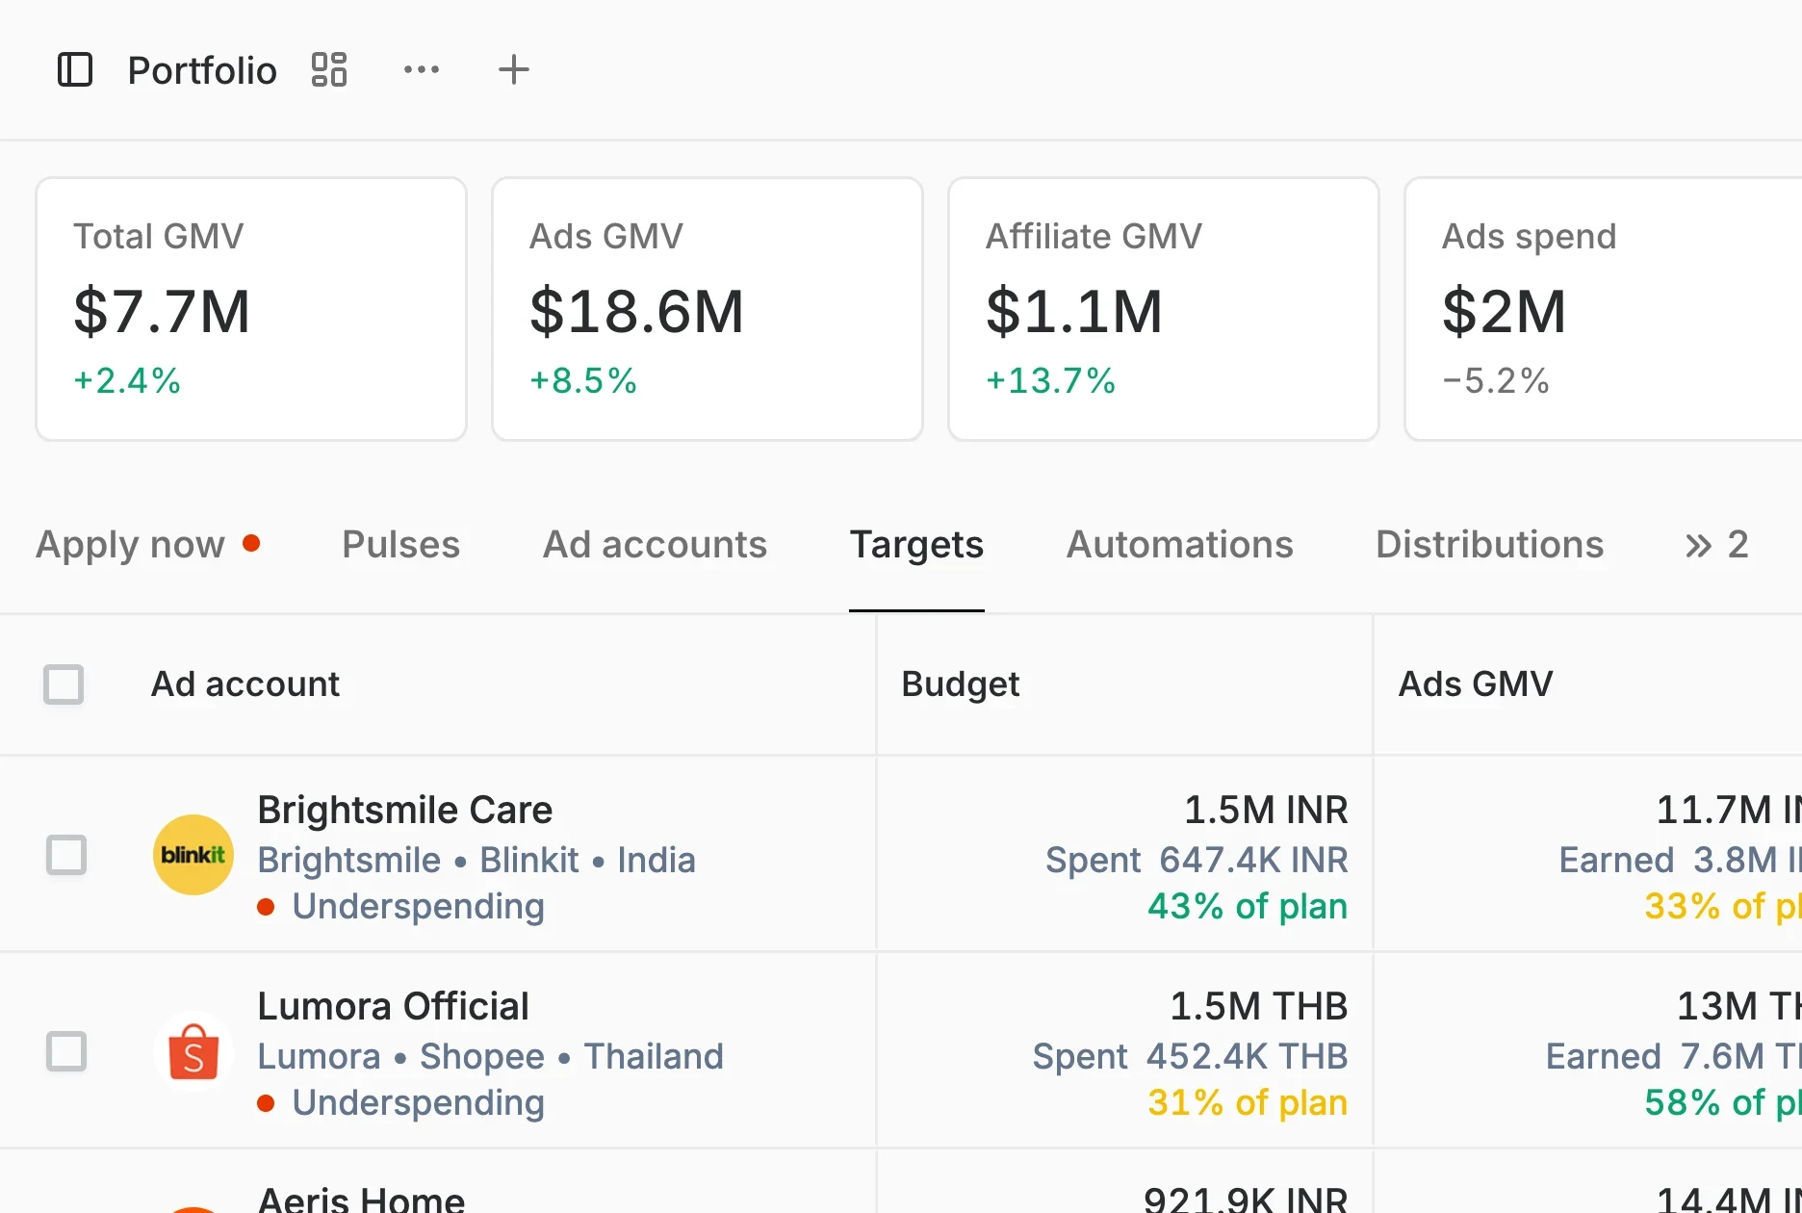The width and height of the screenshot is (1802, 1213).
Task: Click the 921.9K INR budget value
Action: click(1246, 1199)
